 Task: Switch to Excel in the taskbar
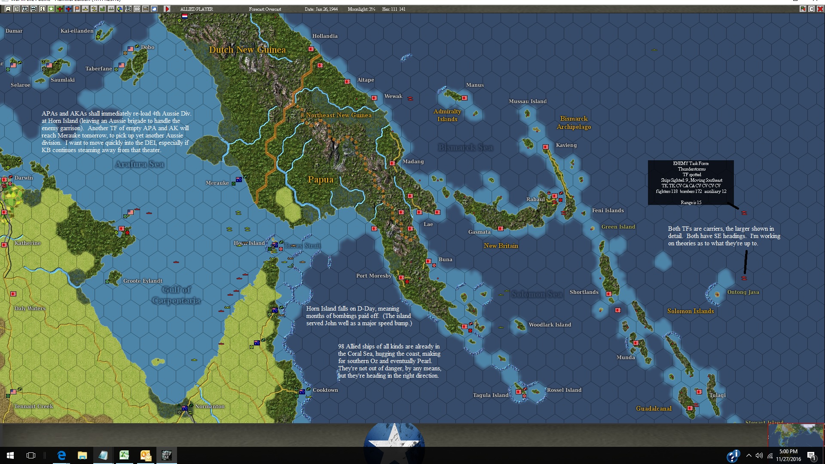[124, 455]
